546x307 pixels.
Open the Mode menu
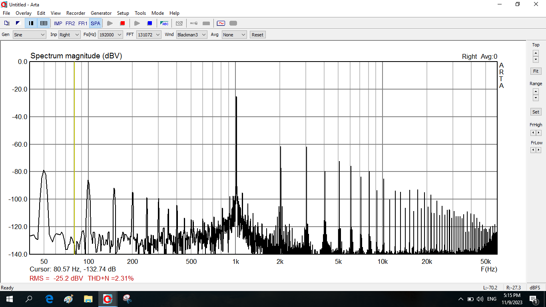point(158,13)
